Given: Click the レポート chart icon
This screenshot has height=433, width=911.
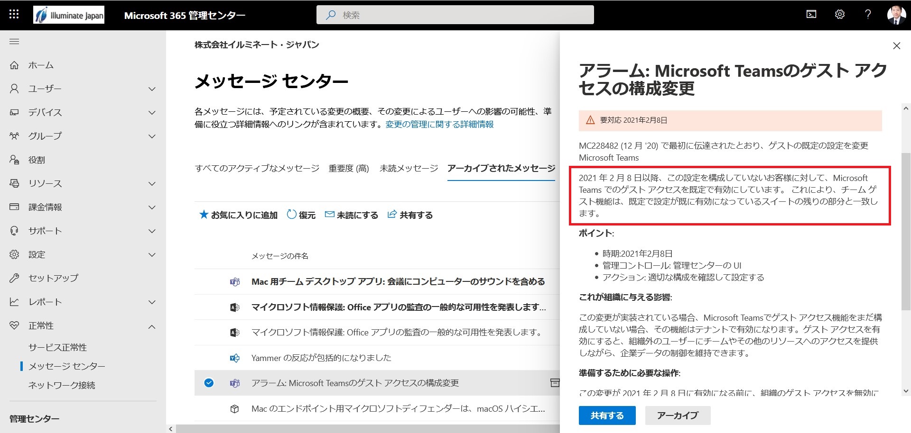Looking at the screenshot, I should click(14, 302).
